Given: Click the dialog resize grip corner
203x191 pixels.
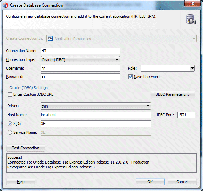Looking at the screenshot, I should [x=198, y=187].
